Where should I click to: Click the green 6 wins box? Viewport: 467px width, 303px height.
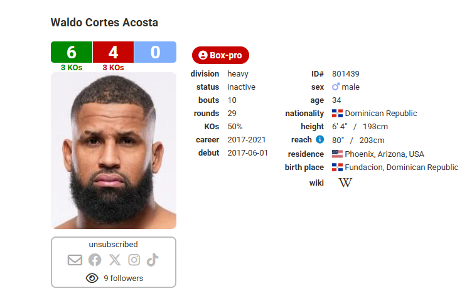[72, 52]
